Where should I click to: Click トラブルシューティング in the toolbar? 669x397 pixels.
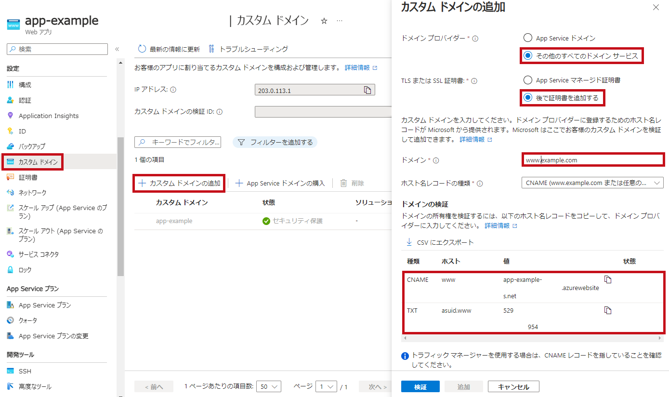(248, 49)
